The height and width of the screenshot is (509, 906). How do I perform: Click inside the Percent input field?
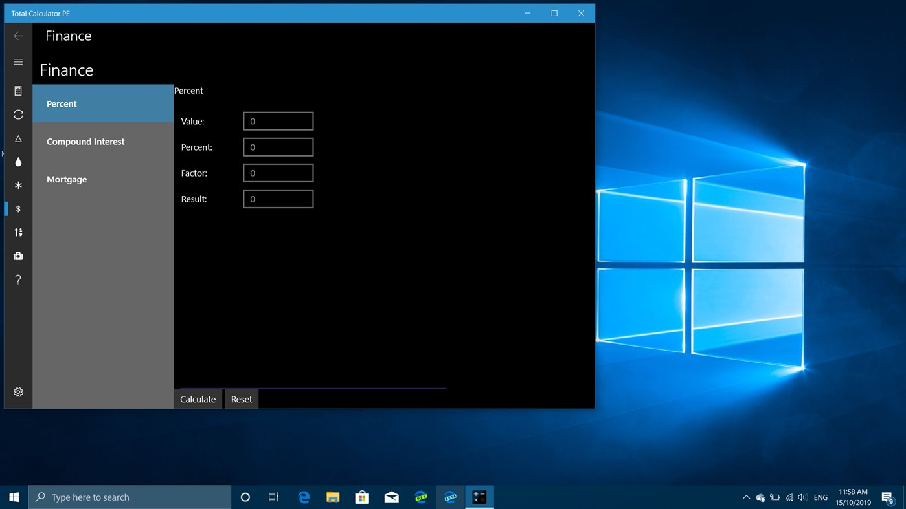pyautogui.click(x=278, y=147)
